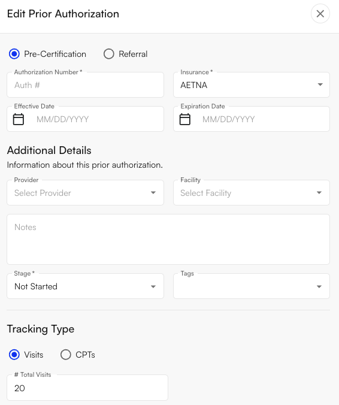Select the Pre-Certification radio button
The width and height of the screenshot is (339, 405).
[x=14, y=54]
